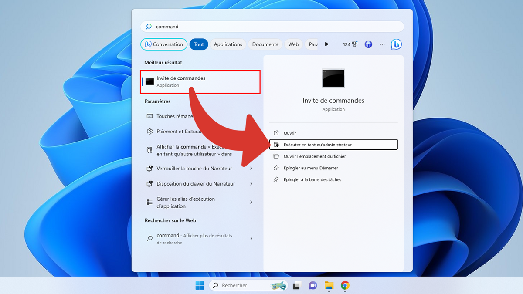Screen dimensions: 523x294
Task: Open the 124 rewards points indicator
Action: click(x=350, y=44)
